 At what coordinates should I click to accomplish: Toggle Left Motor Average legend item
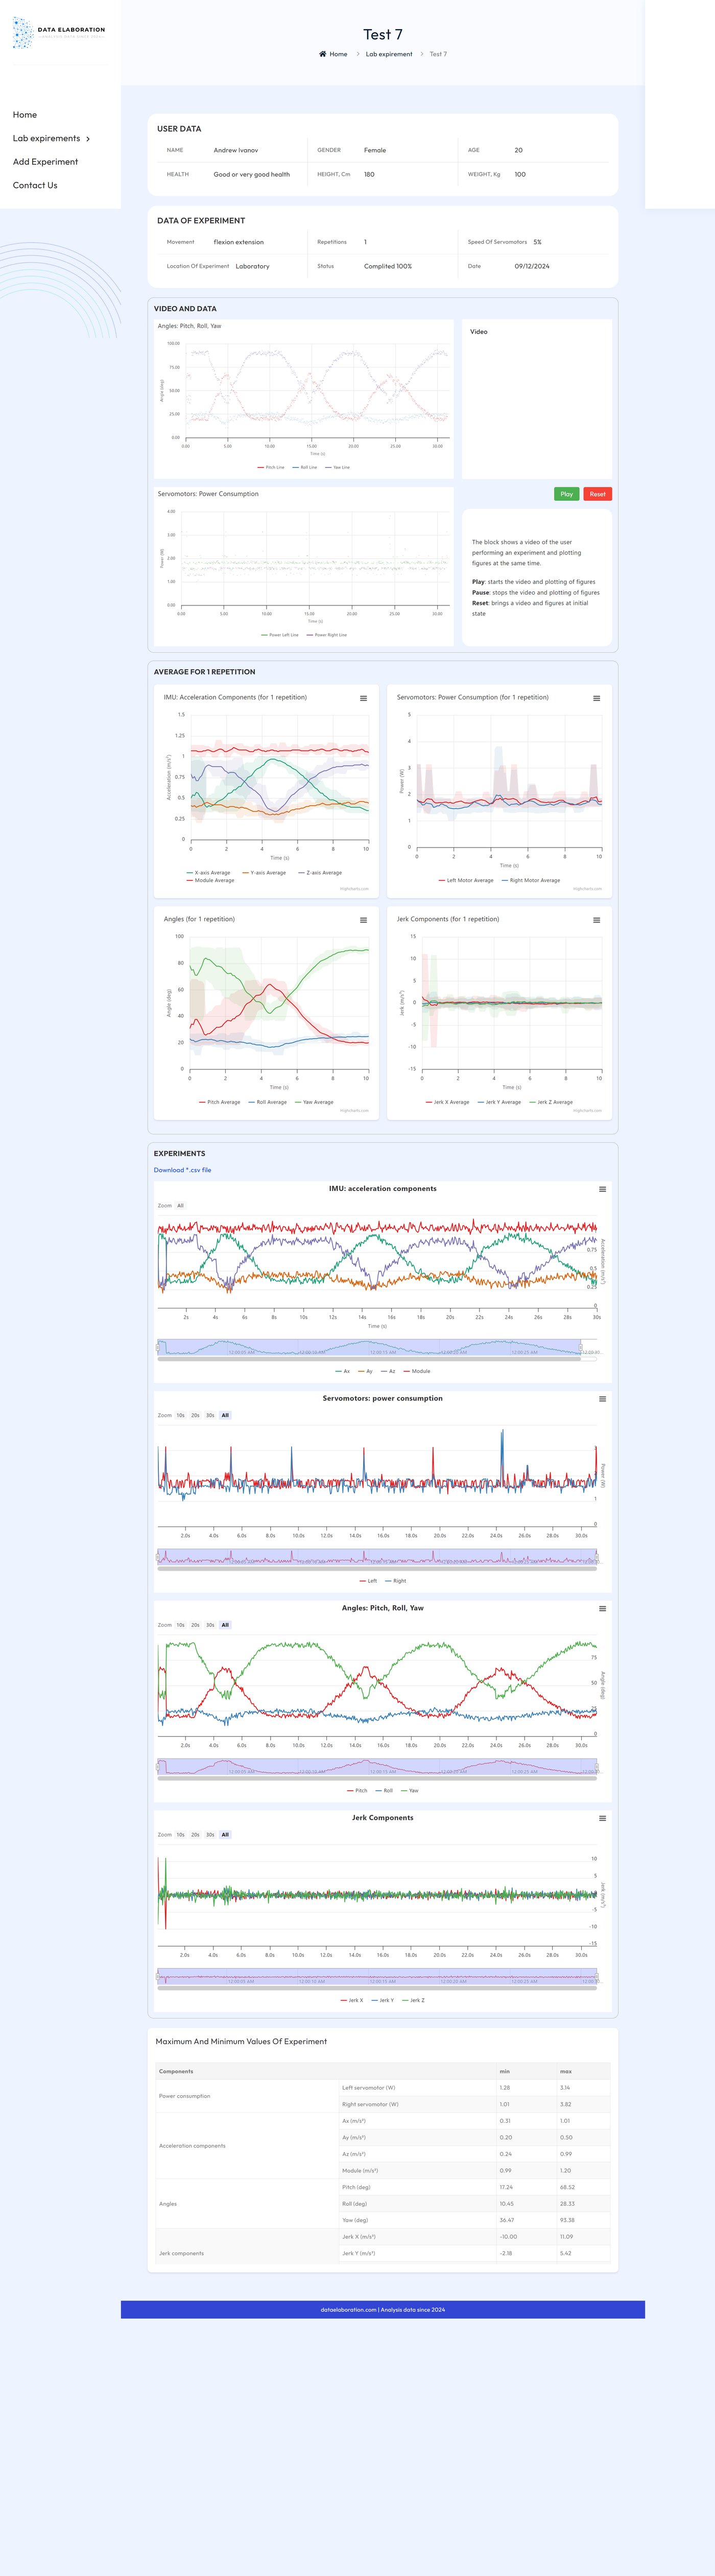(x=466, y=881)
